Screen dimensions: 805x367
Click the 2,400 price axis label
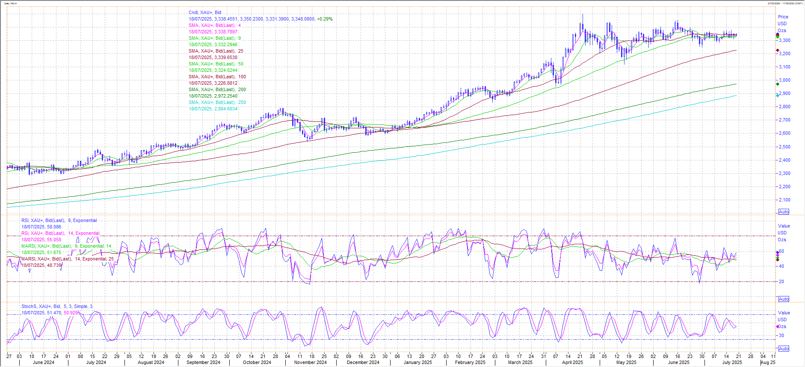pyautogui.click(x=784, y=160)
